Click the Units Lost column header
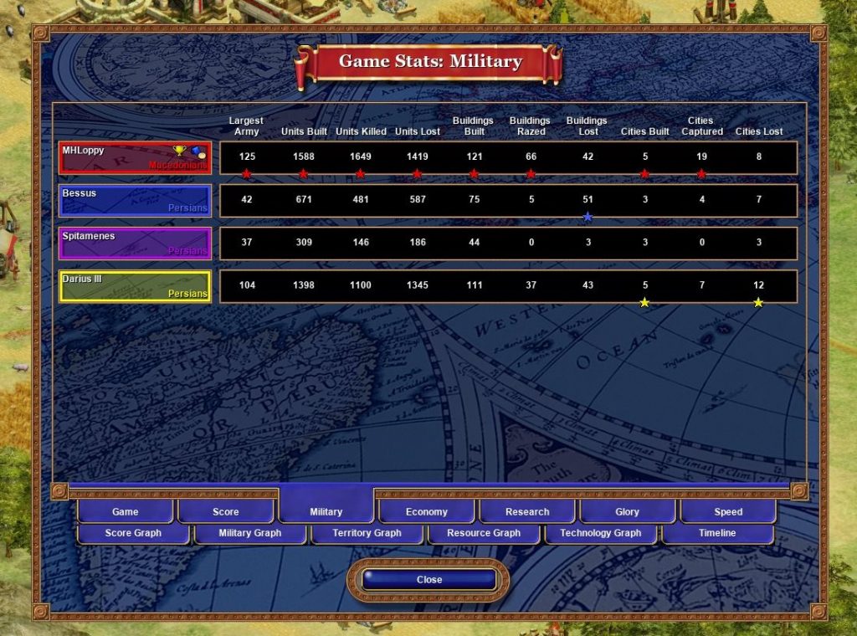857x636 pixels. (418, 131)
